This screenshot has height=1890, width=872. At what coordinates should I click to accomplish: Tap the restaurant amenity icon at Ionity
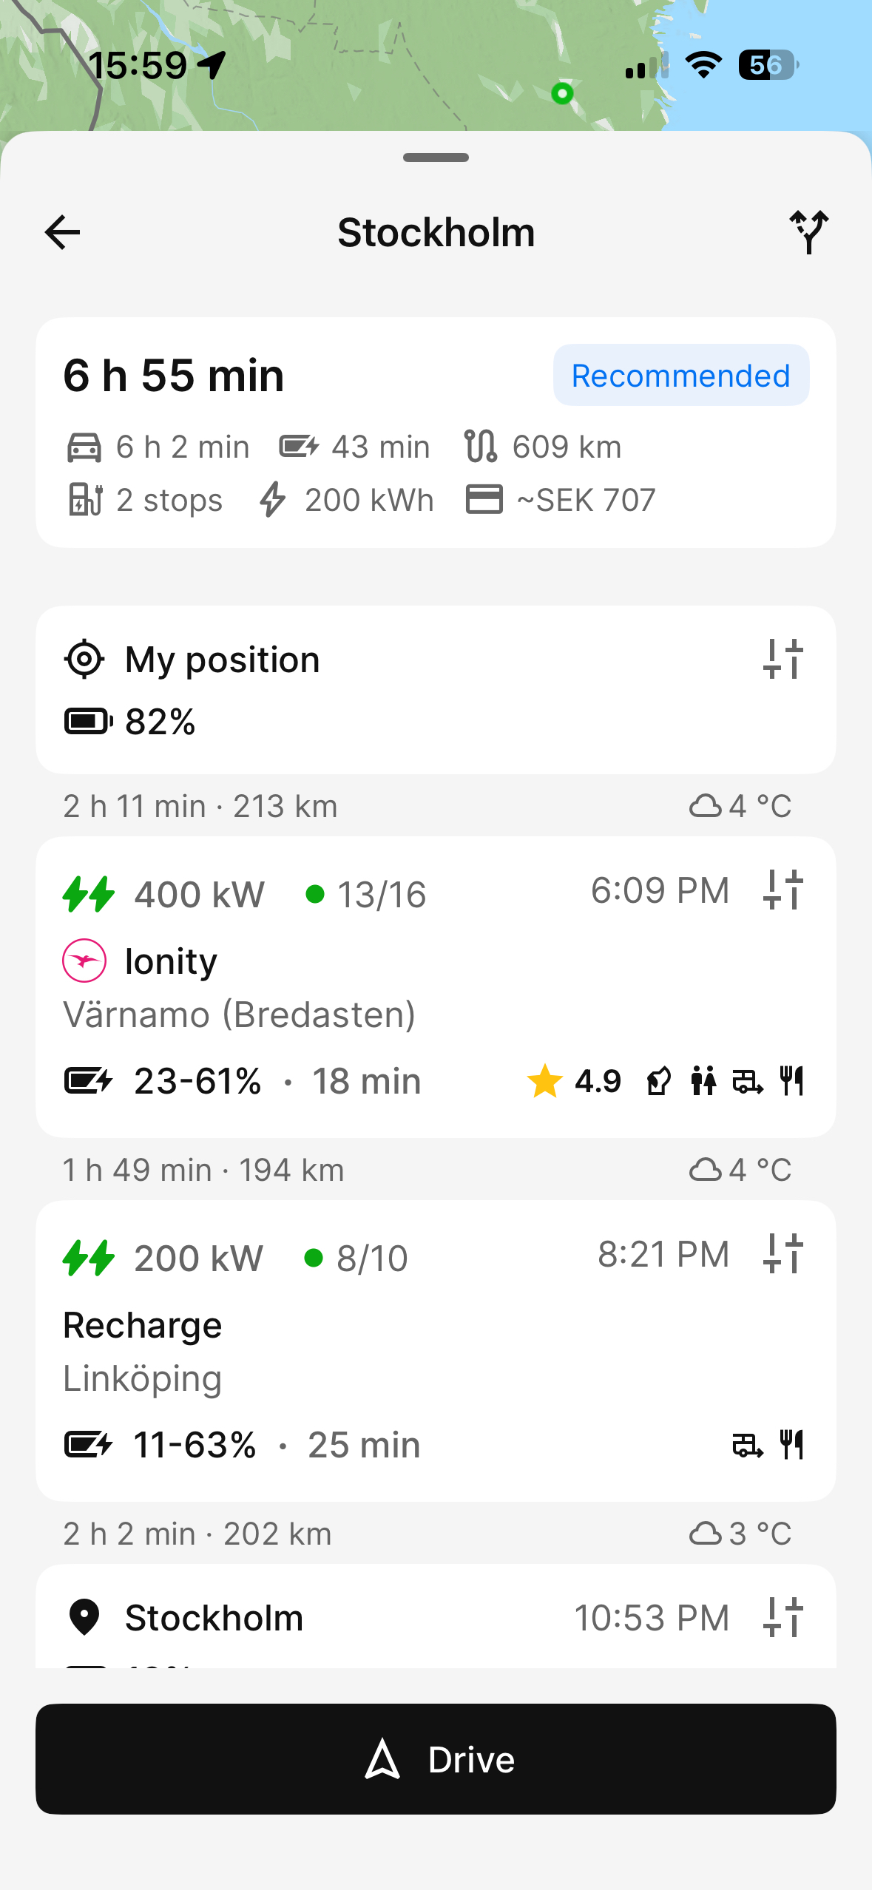click(791, 1081)
